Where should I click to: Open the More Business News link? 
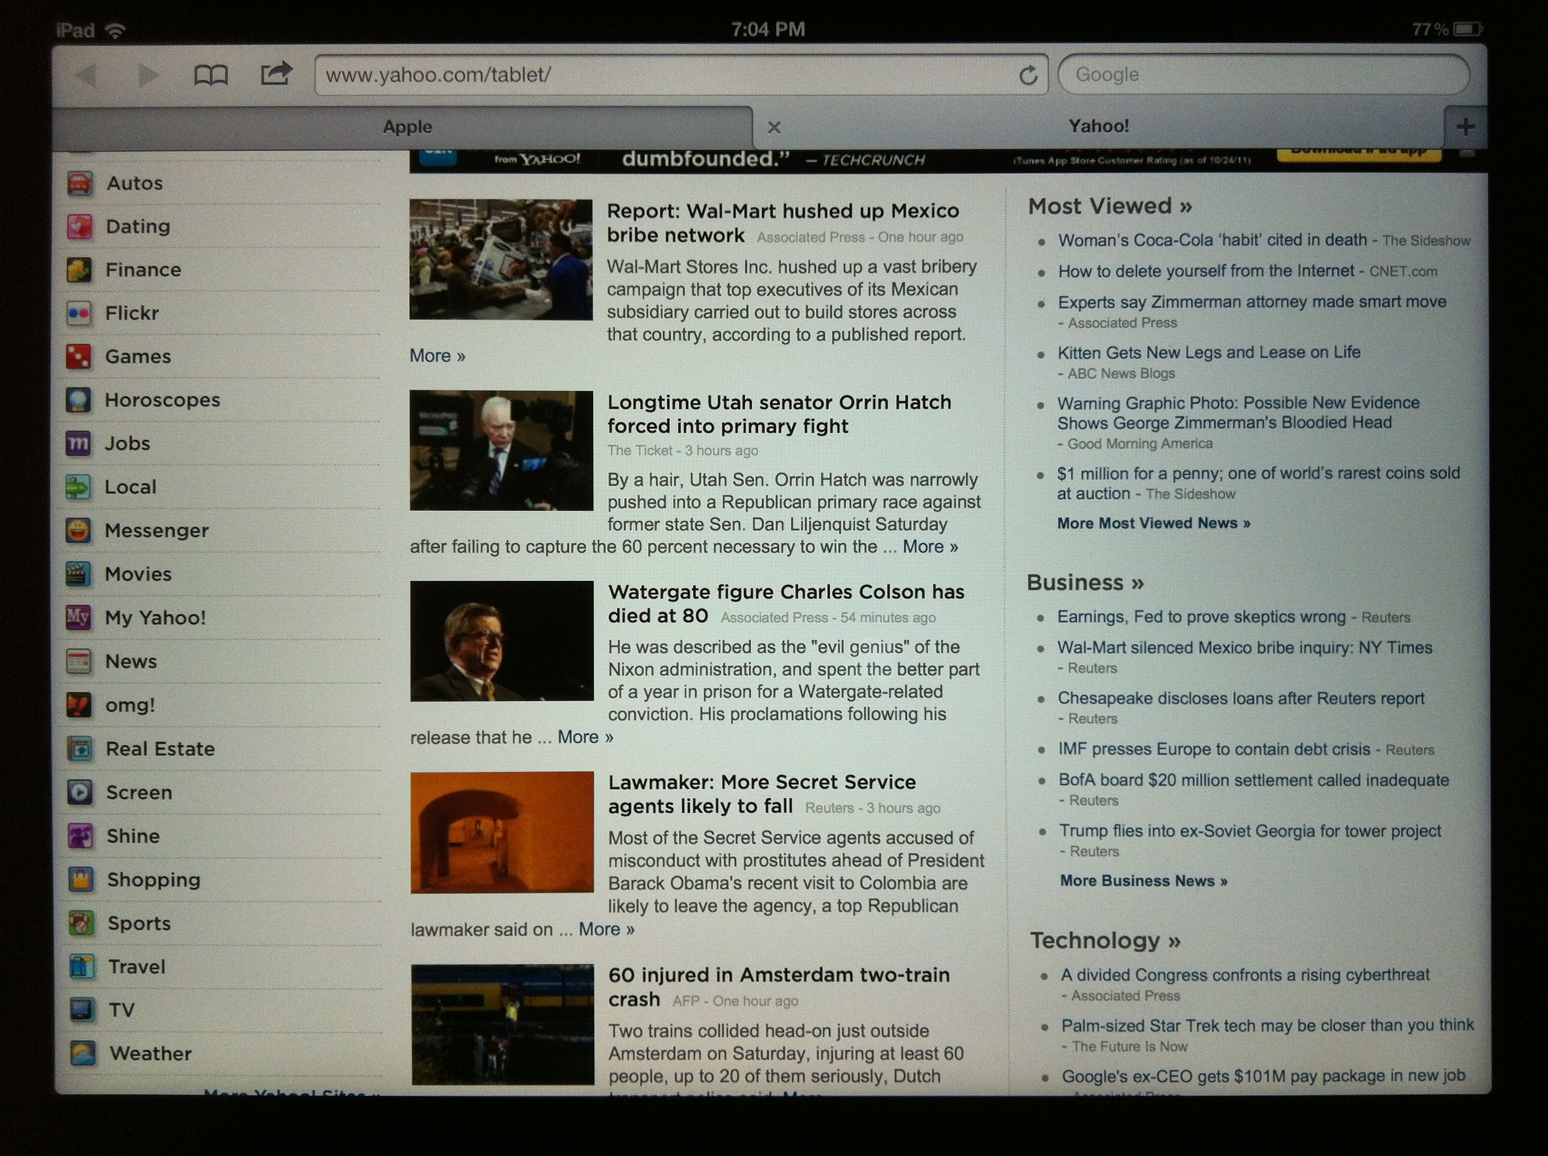[x=1143, y=881]
